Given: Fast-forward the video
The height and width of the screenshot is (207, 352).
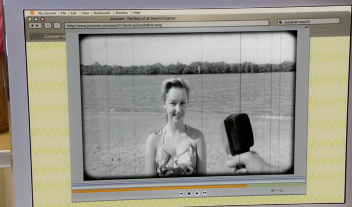Looking at the screenshot, I should coord(205,193).
